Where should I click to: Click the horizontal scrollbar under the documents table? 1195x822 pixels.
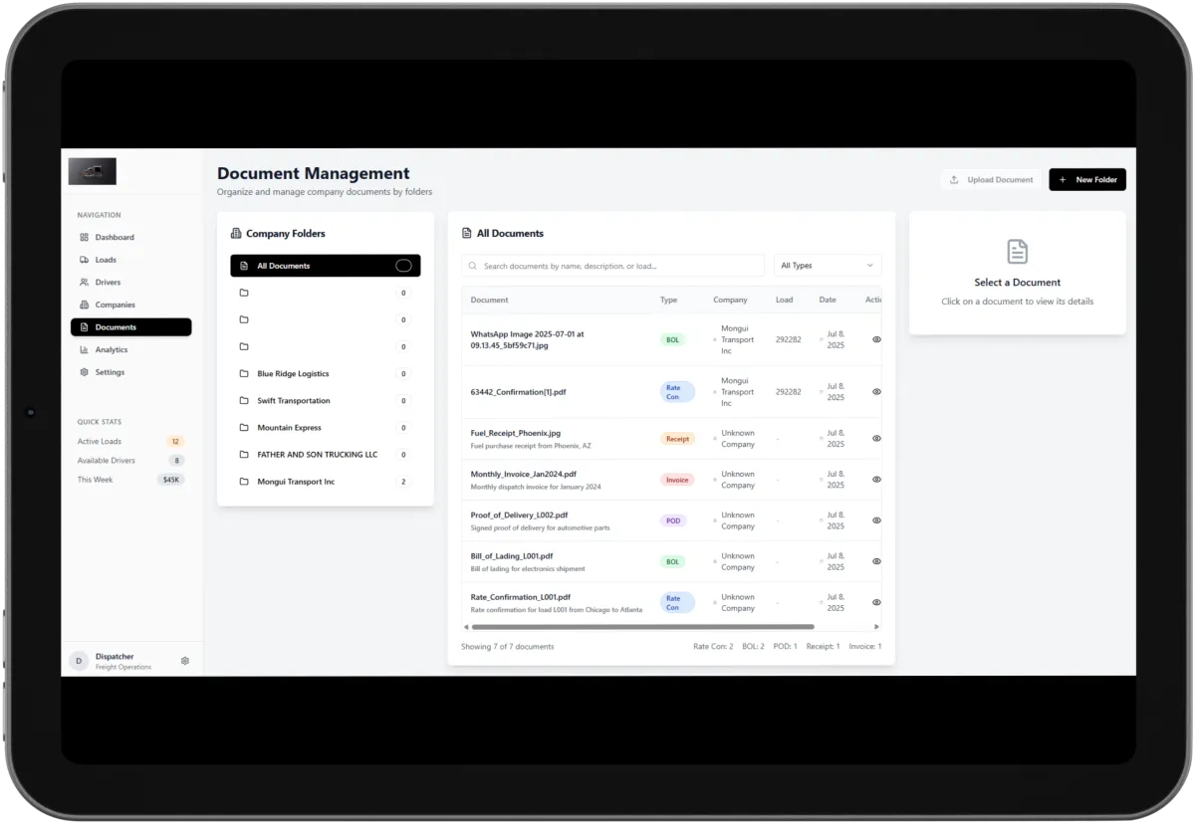click(642, 627)
